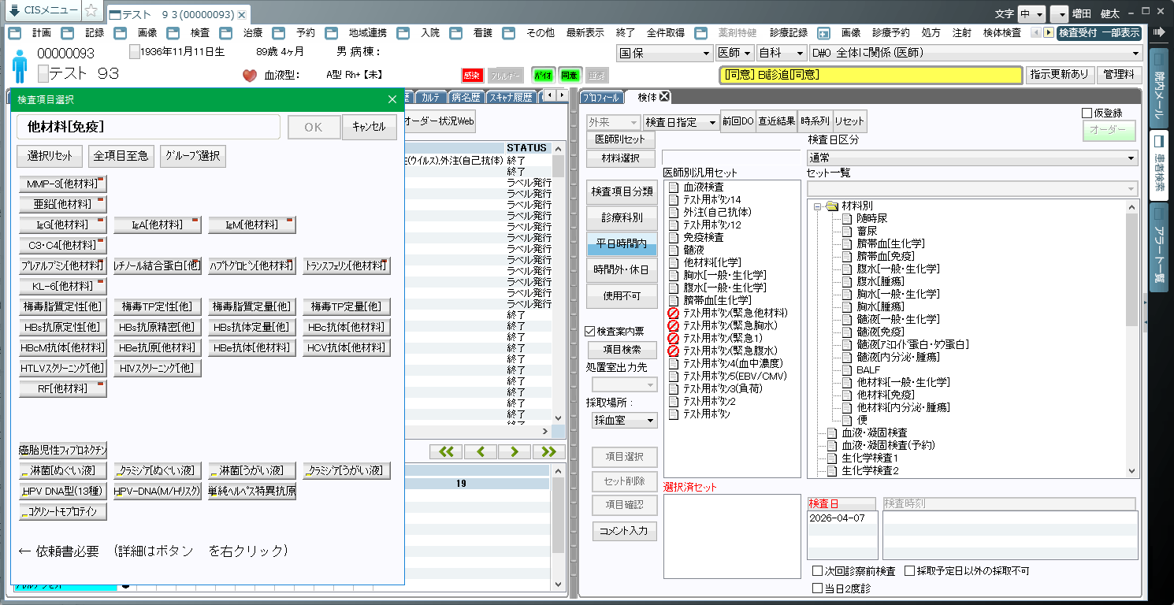Enable the 仮登録 checkbox

[1088, 113]
